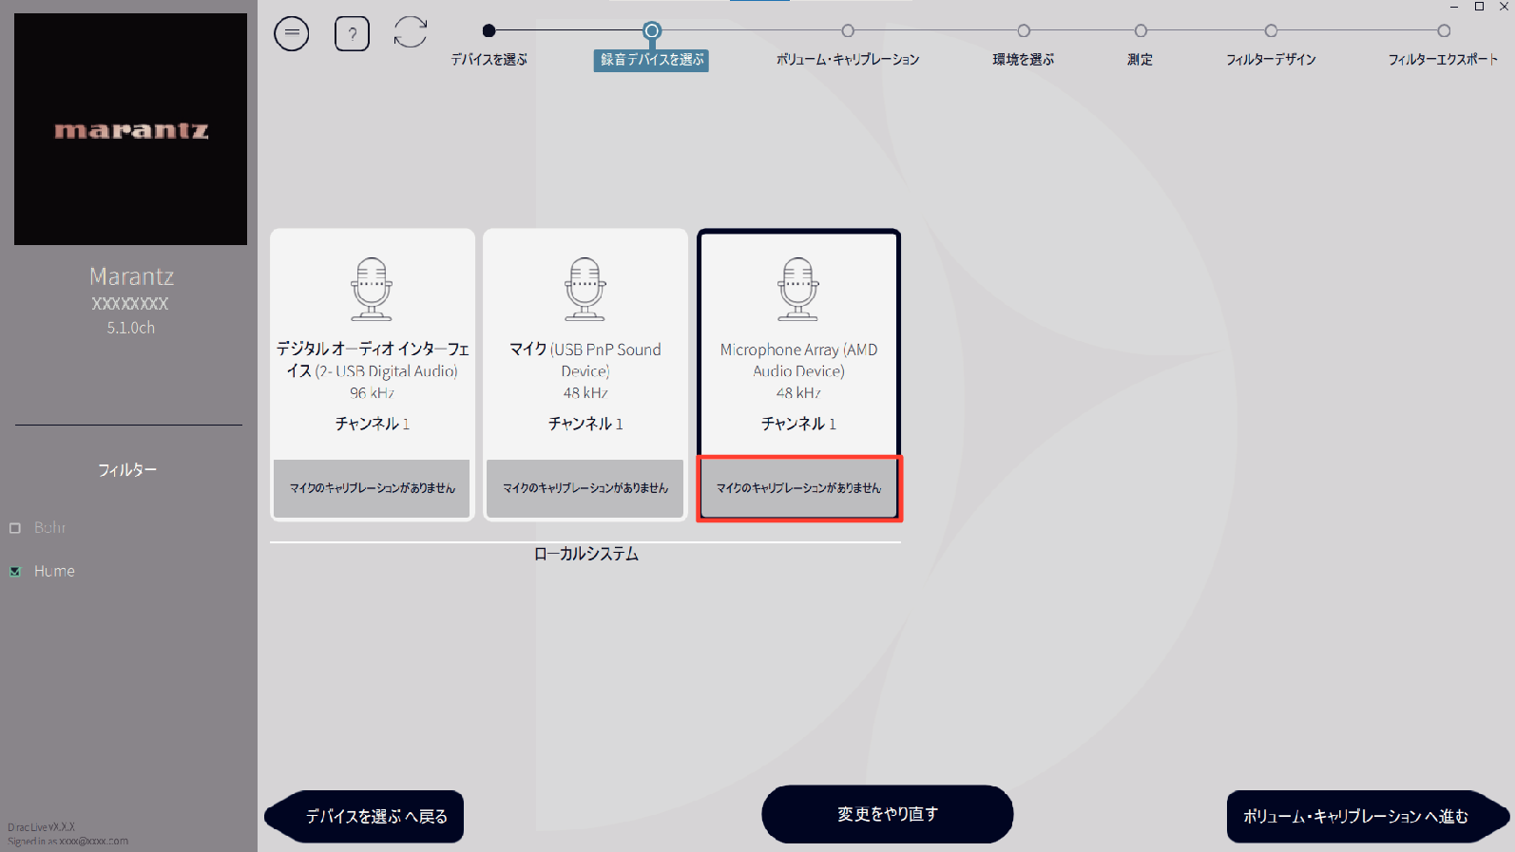Click calibration button under Microphone Array card
The image size is (1515, 852).
click(x=798, y=488)
